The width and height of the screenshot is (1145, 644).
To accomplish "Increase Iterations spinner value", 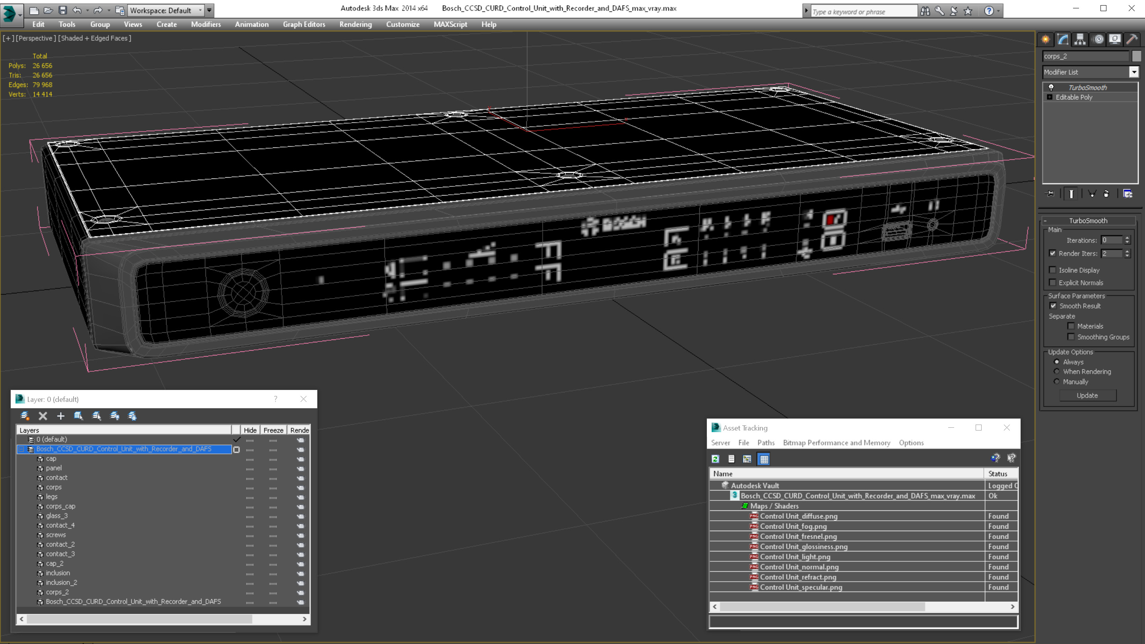I will click(1127, 238).
